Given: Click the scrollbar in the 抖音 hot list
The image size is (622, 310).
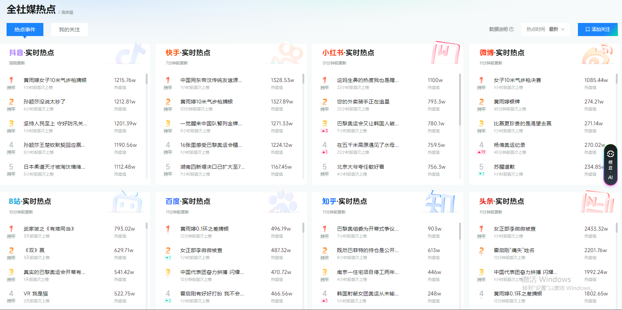Looking at the screenshot, I should [x=146, y=79].
